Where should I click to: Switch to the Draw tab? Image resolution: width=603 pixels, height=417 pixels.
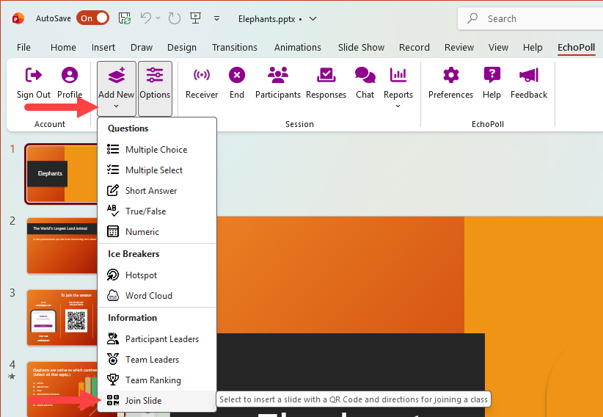point(142,48)
